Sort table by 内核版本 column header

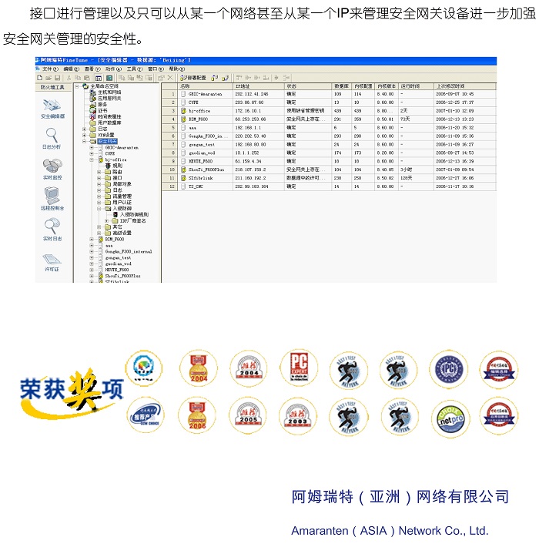(387, 86)
